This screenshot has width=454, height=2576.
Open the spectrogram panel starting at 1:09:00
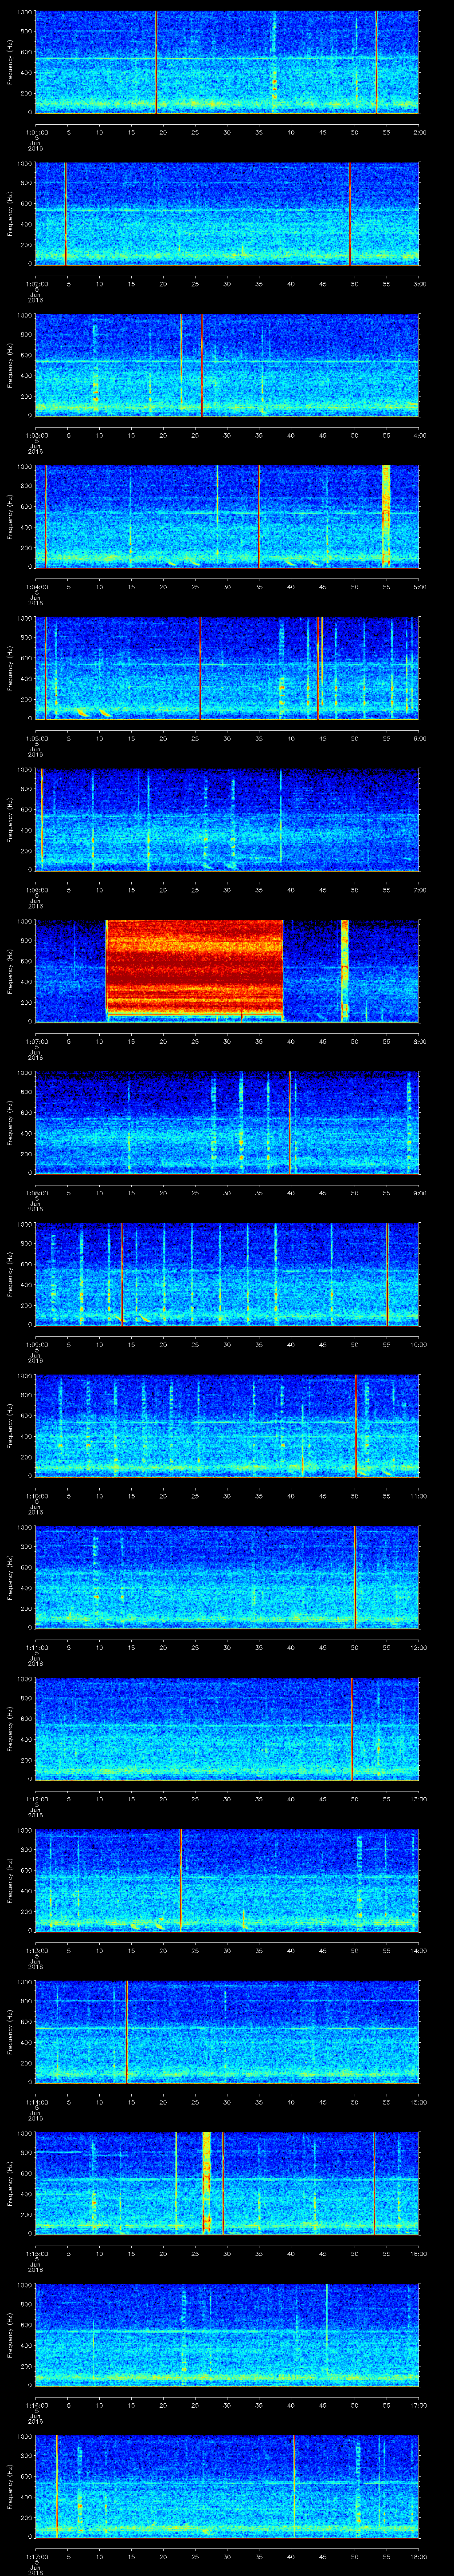coord(227,1274)
